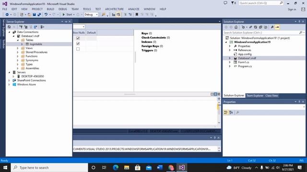Select Program.cs in Solution Explorer

[245, 66]
